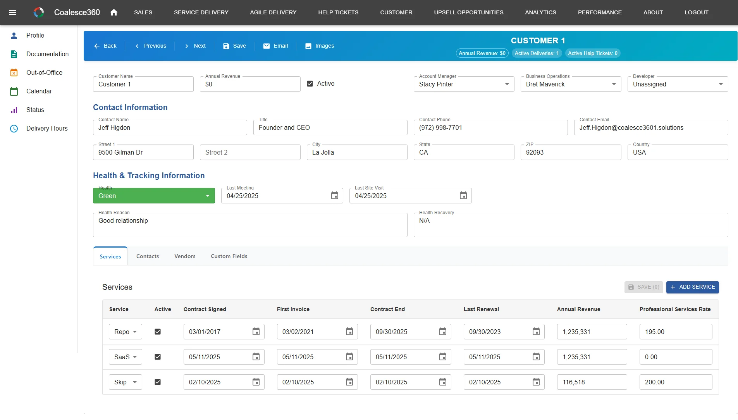Open the Delivery Hours clock icon
The width and height of the screenshot is (738, 420).
pos(14,128)
